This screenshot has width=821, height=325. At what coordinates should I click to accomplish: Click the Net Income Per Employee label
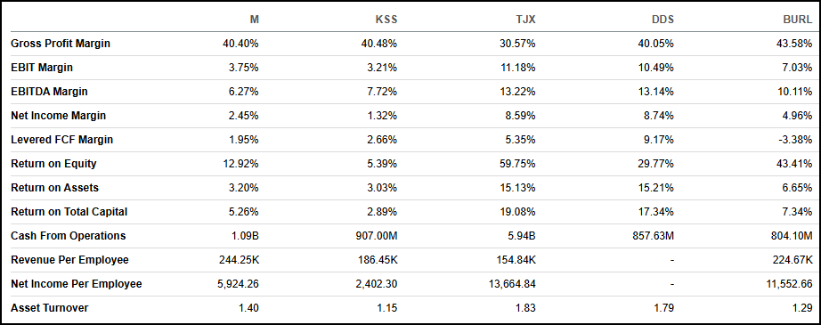(77, 284)
